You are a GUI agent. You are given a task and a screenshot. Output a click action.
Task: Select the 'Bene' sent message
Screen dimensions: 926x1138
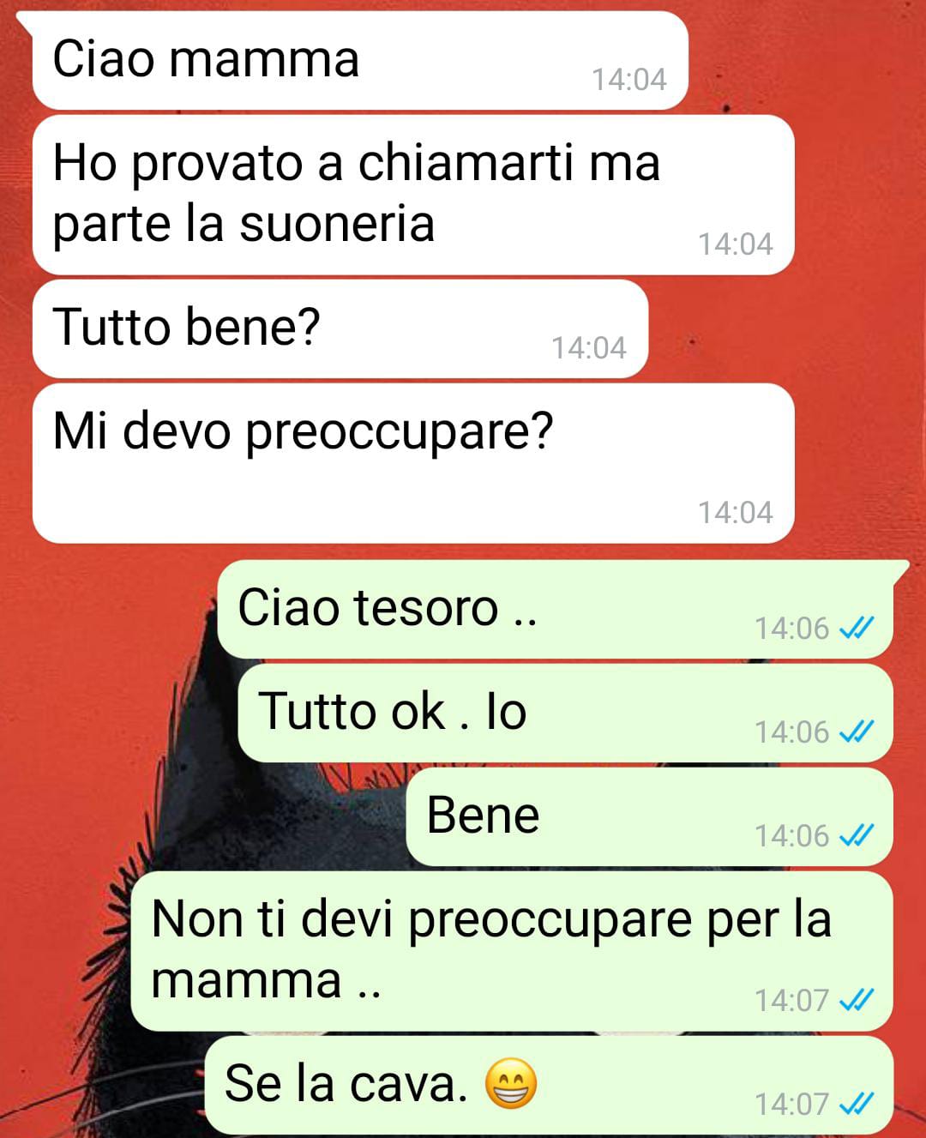pyautogui.click(x=649, y=816)
